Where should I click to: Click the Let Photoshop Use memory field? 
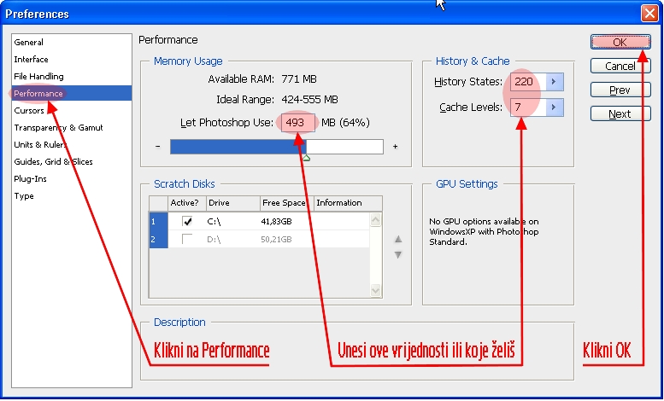click(x=298, y=123)
